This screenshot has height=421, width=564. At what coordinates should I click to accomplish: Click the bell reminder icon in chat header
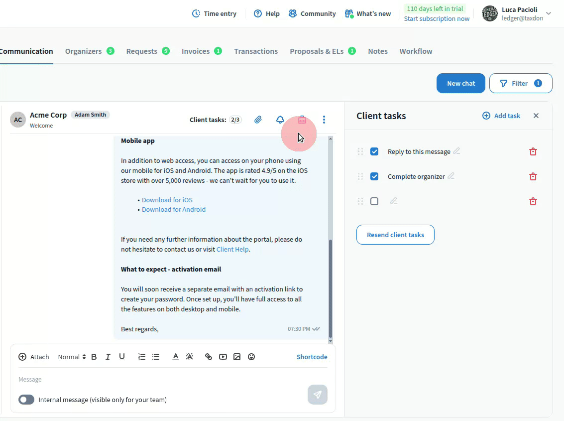pos(280,120)
